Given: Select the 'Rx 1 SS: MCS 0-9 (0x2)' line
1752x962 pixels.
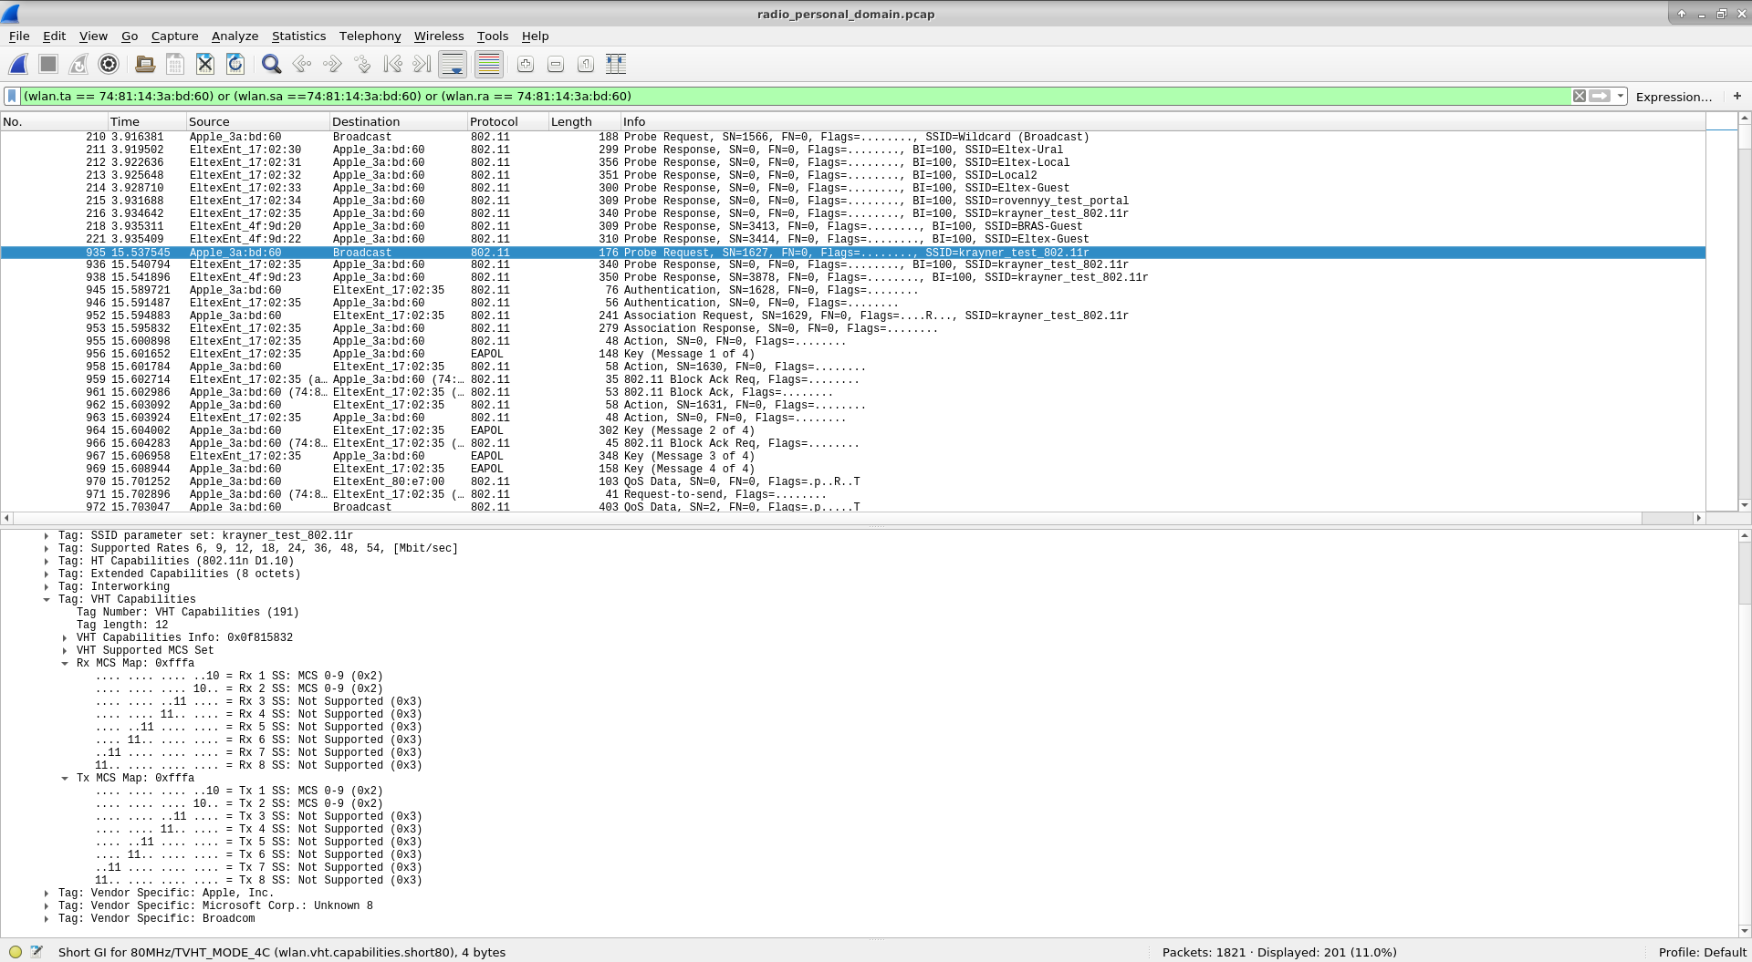Looking at the screenshot, I should click(x=239, y=677).
